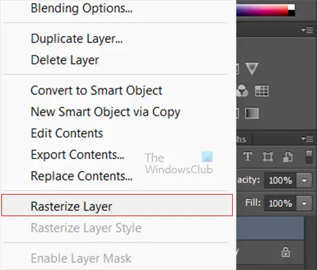Choose Duplicate Layer… menu entry
Image resolution: width=317 pixels, height=270 pixels.
[77, 39]
